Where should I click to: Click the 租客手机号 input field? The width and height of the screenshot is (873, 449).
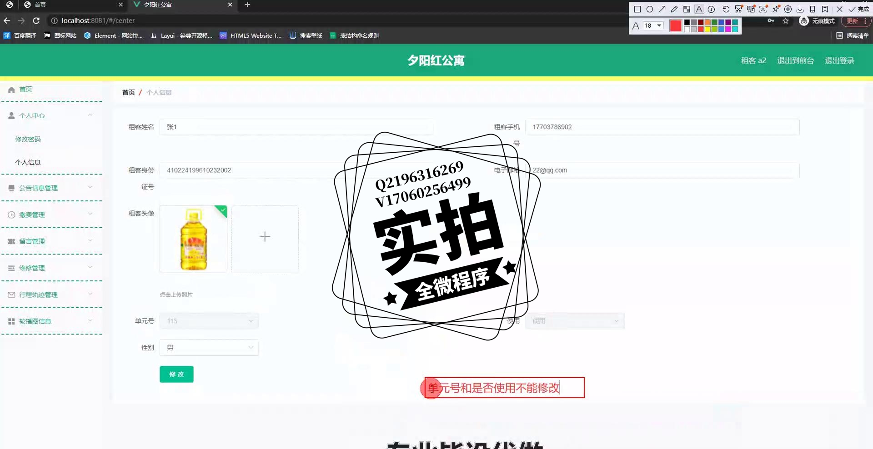[662, 127]
